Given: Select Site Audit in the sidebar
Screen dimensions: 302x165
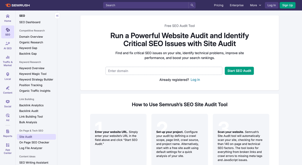Looking at the screenshot, I should tap(37, 137).
